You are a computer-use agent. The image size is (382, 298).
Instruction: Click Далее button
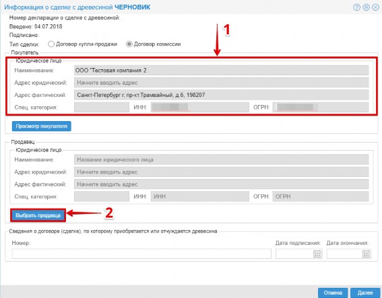pos(365,293)
